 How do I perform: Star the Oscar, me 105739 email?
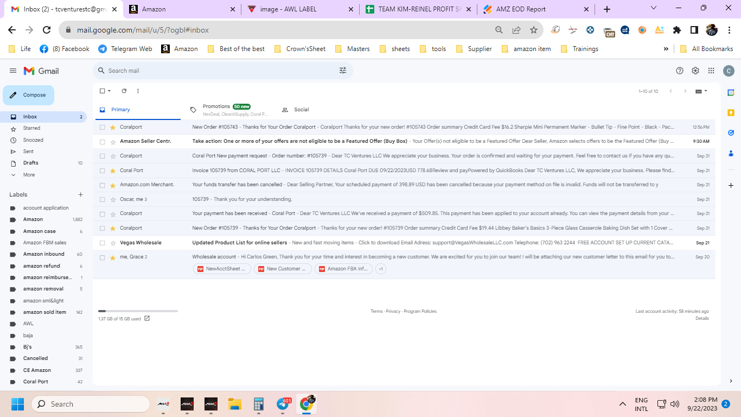click(x=113, y=199)
